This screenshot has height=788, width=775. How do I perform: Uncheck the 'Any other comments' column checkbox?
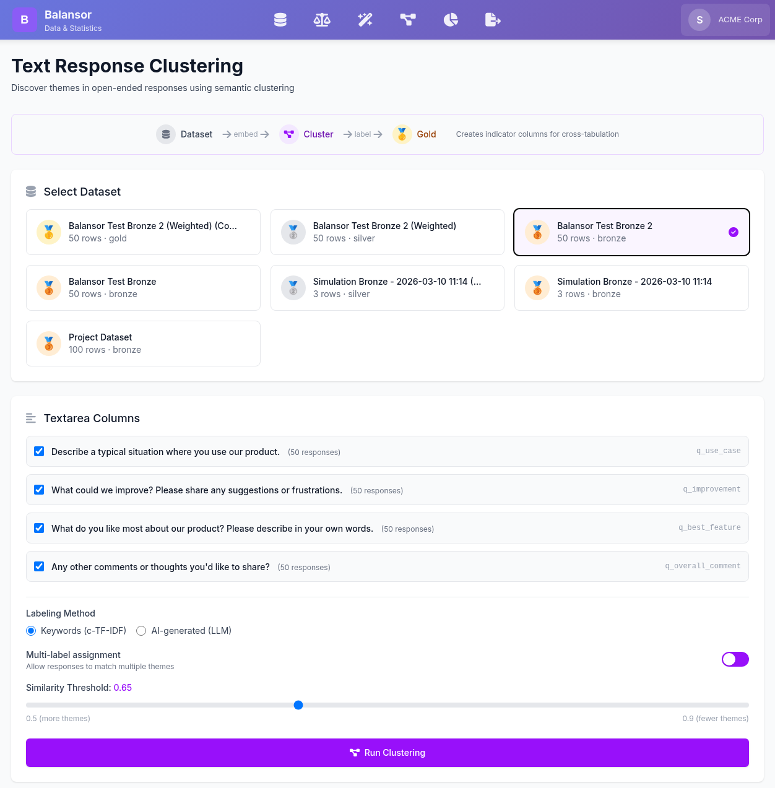(39, 566)
